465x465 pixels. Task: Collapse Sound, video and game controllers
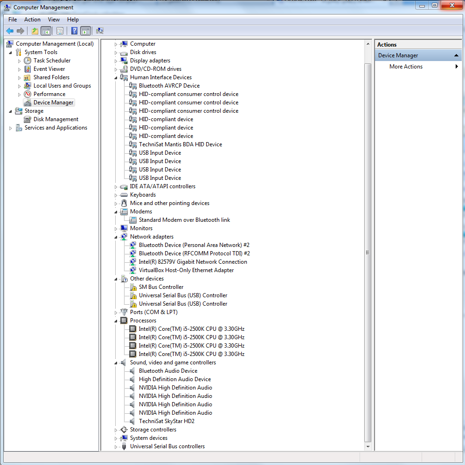(x=116, y=363)
